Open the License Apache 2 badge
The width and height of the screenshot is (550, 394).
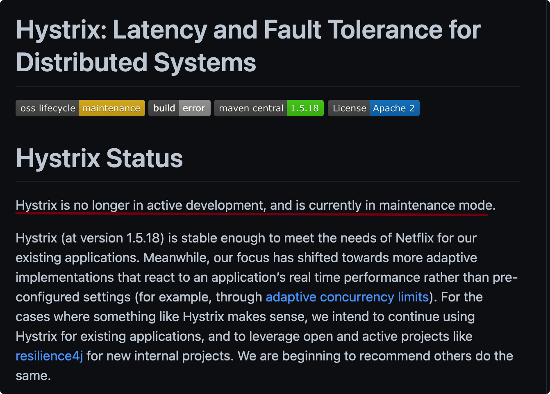[374, 108]
